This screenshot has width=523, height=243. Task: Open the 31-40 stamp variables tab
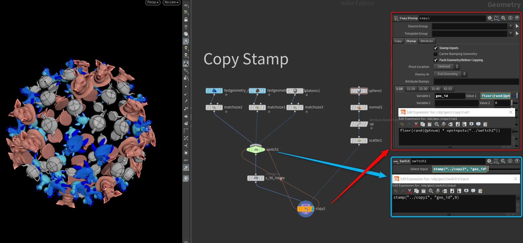point(435,89)
